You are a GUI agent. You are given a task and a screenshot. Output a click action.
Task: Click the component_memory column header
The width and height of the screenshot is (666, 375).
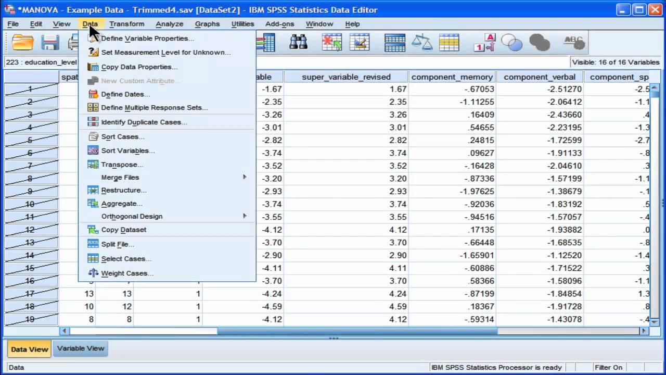(452, 77)
